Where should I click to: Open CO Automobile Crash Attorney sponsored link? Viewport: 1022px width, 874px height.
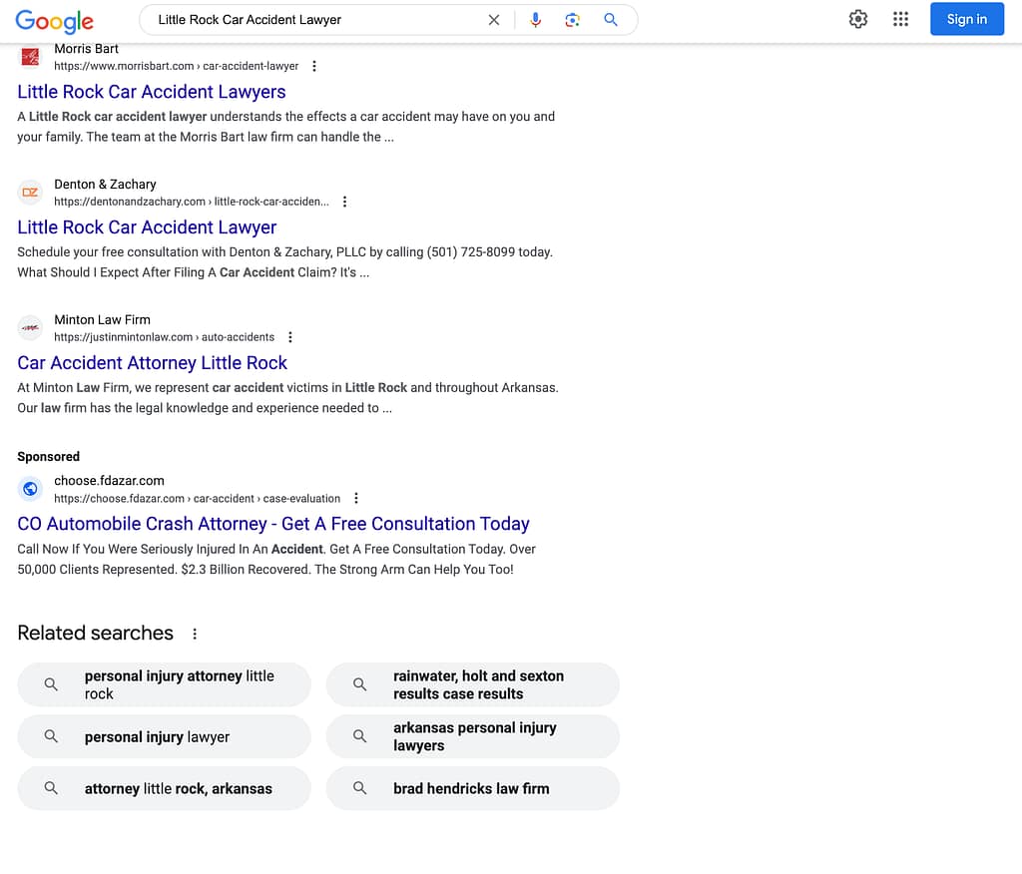273,524
